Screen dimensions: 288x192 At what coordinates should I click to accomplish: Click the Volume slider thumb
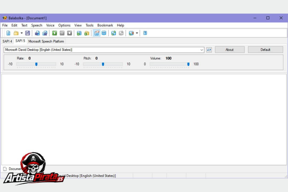click(x=188, y=64)
